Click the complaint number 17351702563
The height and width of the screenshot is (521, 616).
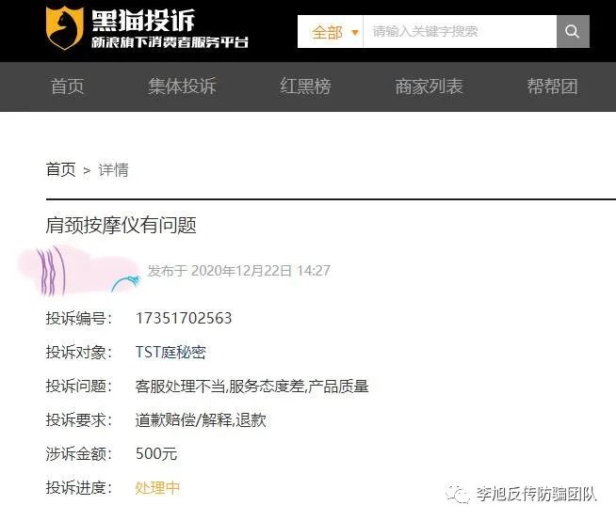tap(184, 318)
